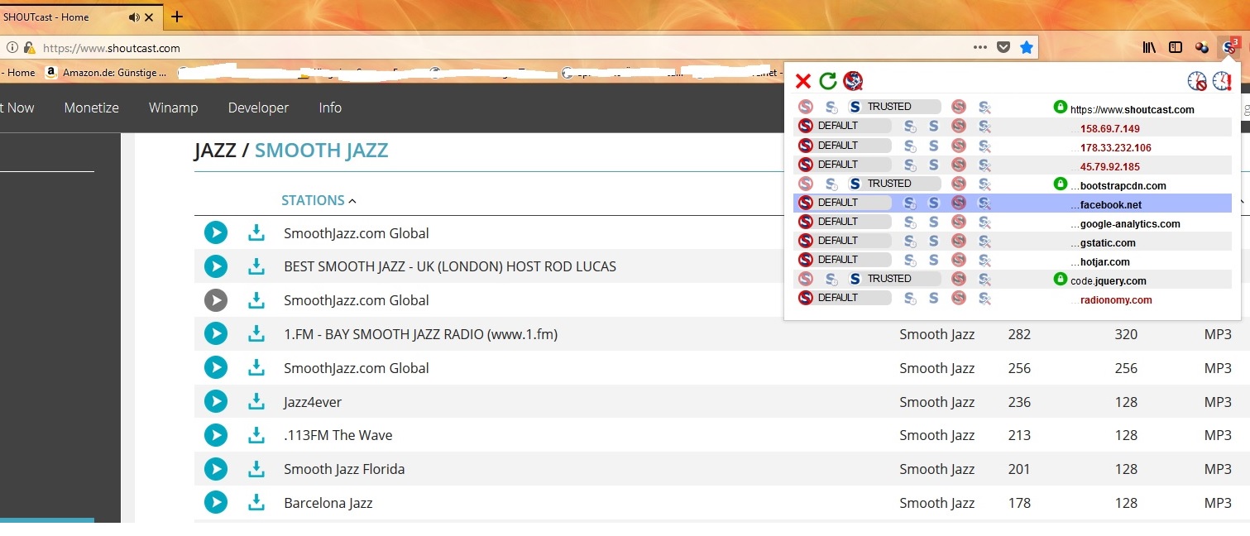The height and width of the screenshot is (536, 1250).
Task: Temporarily trust 158.69.7.149
Action: (910, 127)
